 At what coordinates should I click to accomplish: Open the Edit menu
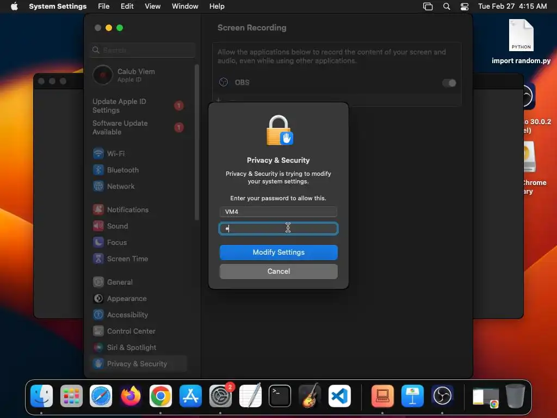[x=127, y=7]
